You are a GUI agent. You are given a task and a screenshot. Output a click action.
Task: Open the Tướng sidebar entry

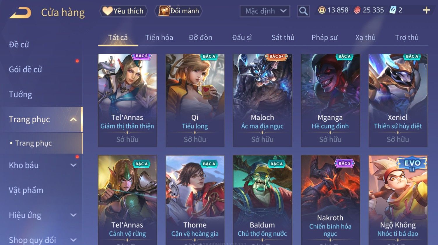[20, 95]
